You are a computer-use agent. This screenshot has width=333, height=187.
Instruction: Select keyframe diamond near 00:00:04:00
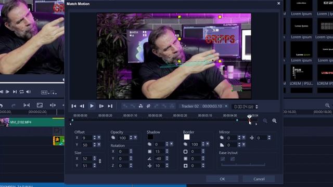[x=237, y=120]
